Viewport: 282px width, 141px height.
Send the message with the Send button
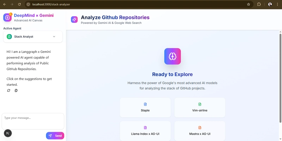pyautogui.click(x=55, y=136)
